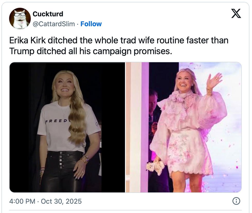Click the FREED lettering on the t-shirt
Image resolution: width=252 pixels, height=213 pixels.
click(x=56, y=121)
